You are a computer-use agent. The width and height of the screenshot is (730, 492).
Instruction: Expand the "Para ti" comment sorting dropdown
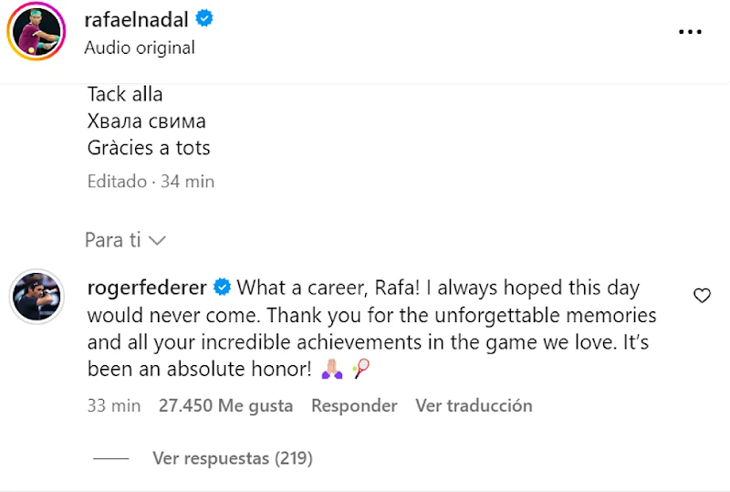125,240
